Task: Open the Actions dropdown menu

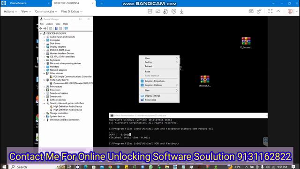Action: [10, 11]
